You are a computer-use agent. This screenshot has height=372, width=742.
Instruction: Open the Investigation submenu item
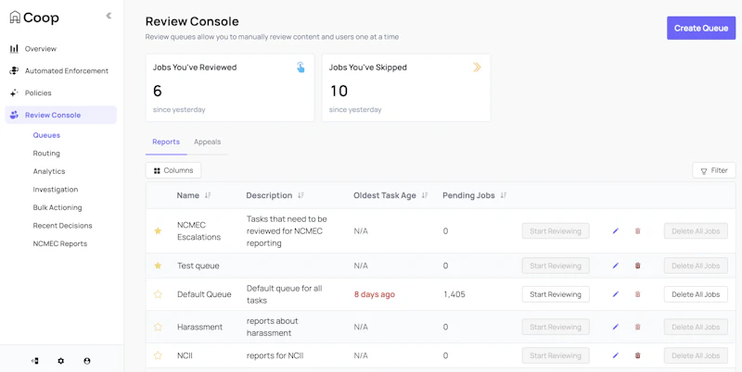pyautogui.click(x=56, y=190)
